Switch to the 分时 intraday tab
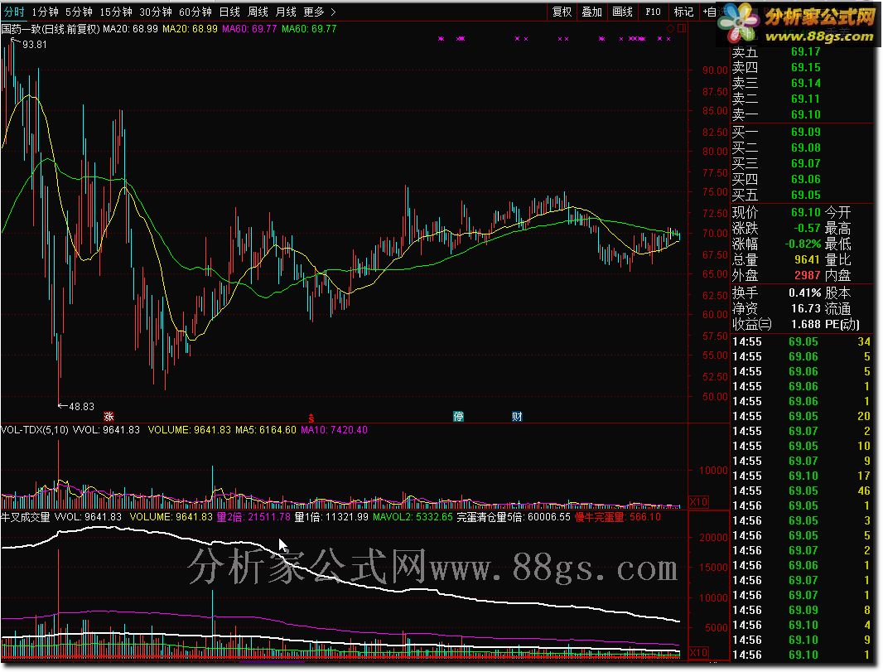The height and width of the screenshot is (672, 883). pyautogui.click(x=14, y=12)
